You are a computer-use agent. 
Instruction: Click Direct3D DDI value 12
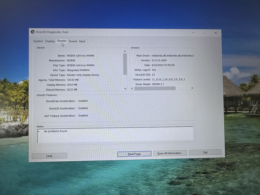153,75
